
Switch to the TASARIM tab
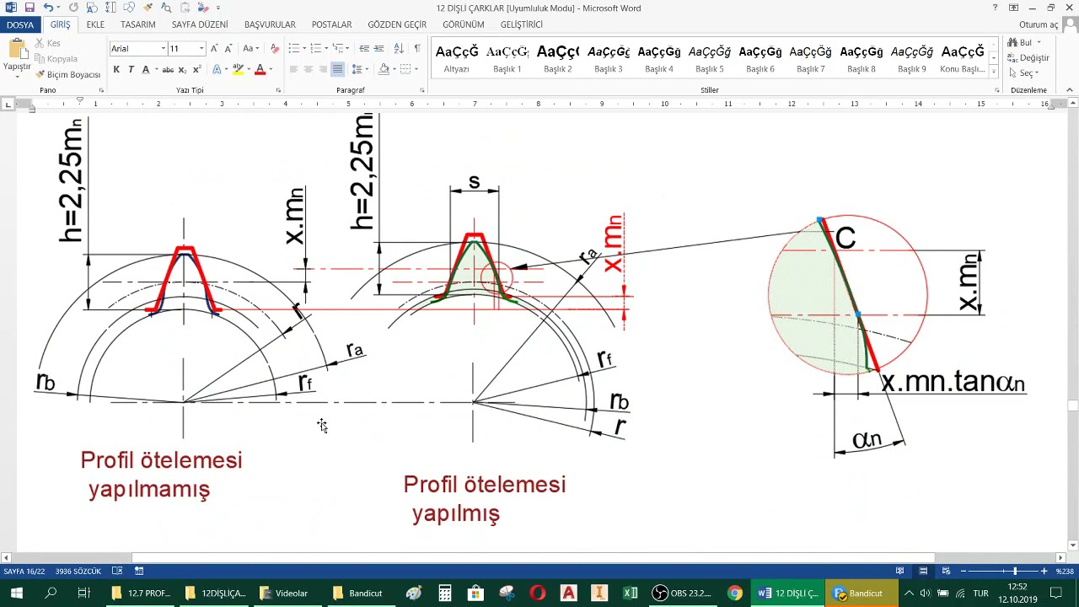point(137,24)
